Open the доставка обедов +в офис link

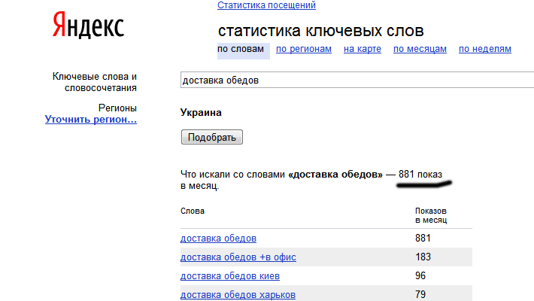coord(238,257)
